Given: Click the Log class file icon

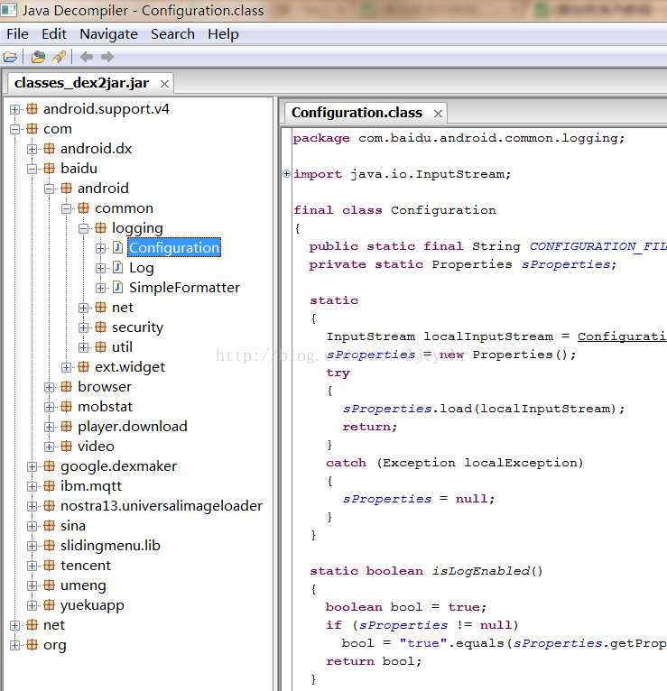Looking at the screenshot, I should pyautogui.click(x=117, y=268).
